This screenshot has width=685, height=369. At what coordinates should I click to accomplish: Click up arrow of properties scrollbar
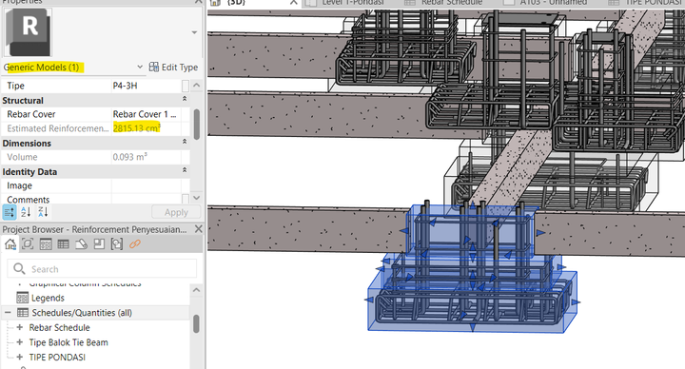197,86
